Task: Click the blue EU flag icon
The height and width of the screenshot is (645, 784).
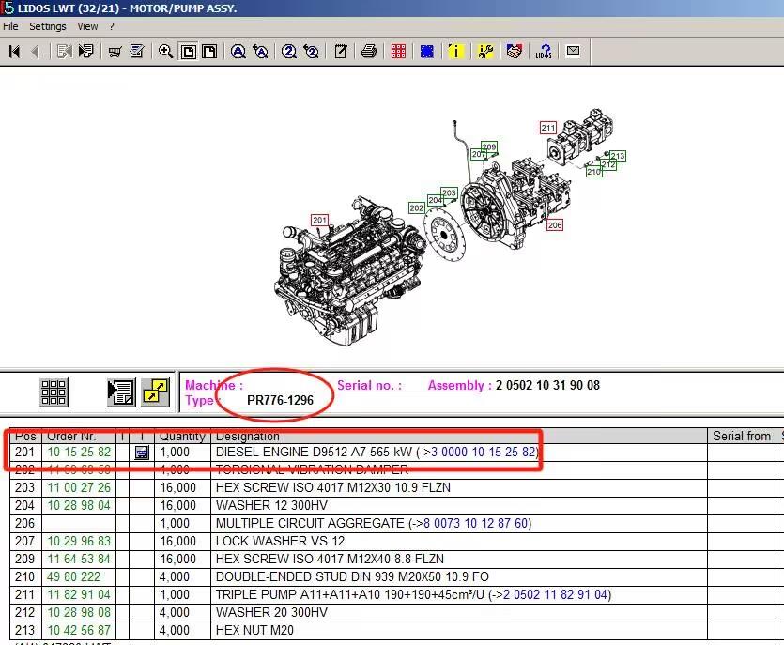Action: click(x=427, y=51)
